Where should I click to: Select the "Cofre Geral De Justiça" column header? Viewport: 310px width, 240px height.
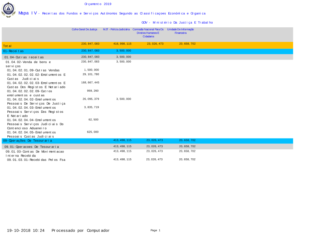tap(84, 29)
